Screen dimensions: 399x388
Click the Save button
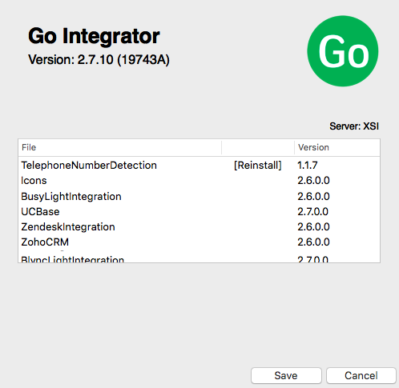click(286, 375)
